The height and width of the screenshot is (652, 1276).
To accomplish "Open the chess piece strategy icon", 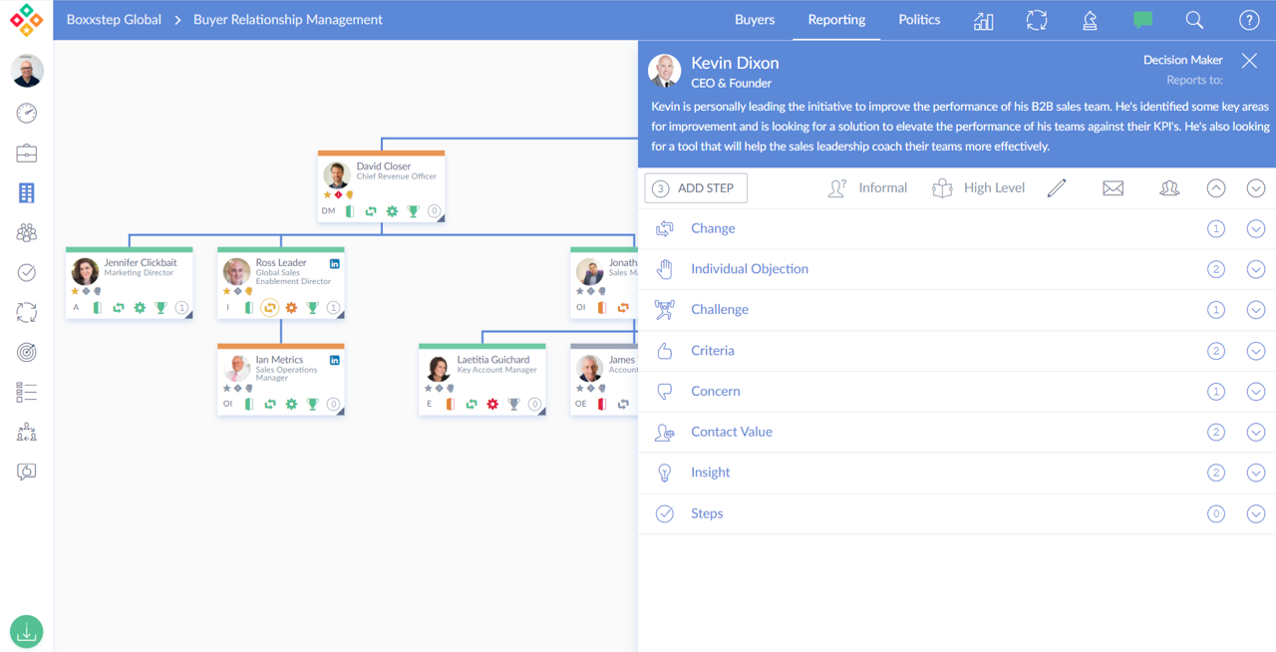I will point(1090,20).
